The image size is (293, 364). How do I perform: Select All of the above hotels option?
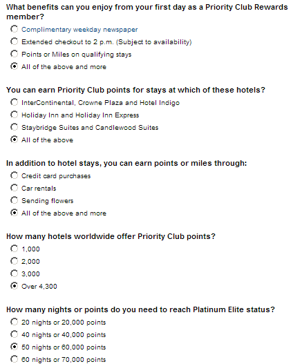coord(14,140)
